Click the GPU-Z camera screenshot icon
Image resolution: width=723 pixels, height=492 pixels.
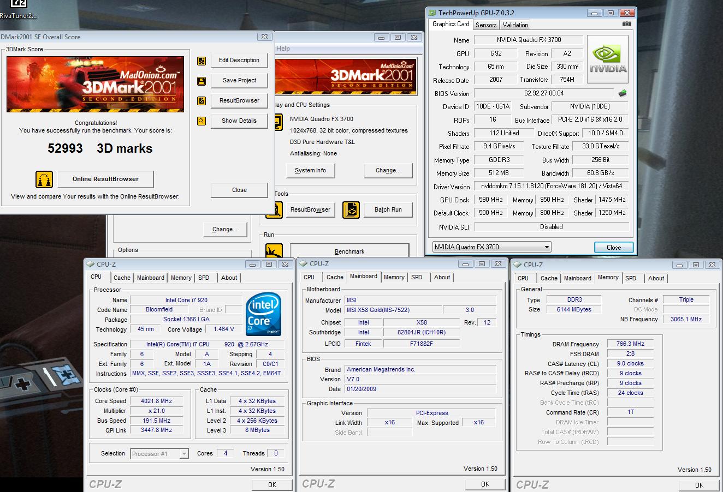(x=627, y=24)
